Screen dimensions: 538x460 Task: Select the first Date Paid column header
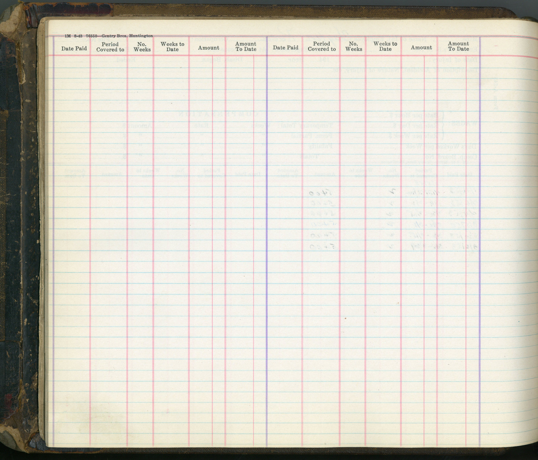74,49
